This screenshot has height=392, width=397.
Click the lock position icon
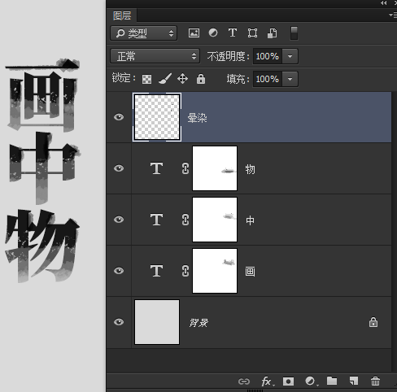click(x=182, y=79)
